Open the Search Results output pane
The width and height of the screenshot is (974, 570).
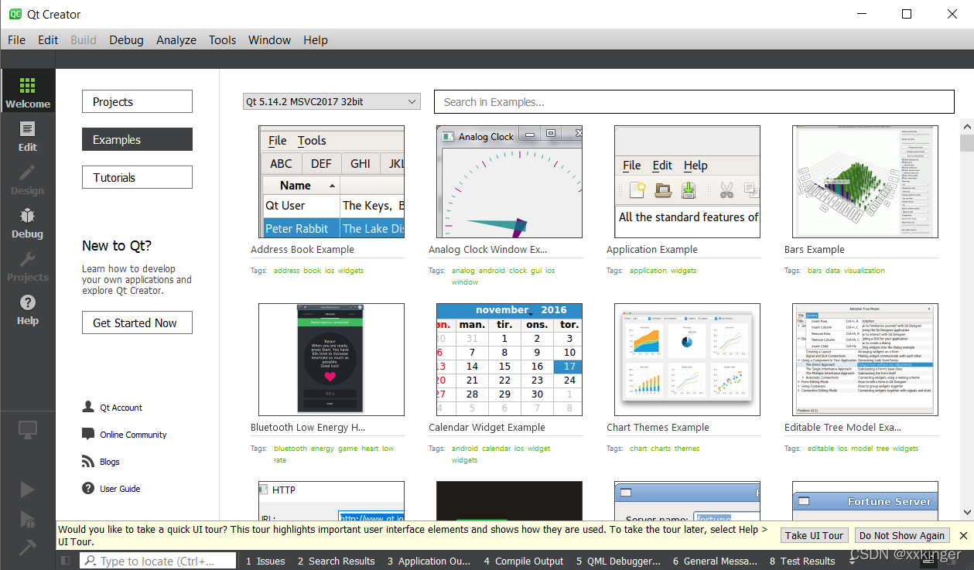point(336,561)
